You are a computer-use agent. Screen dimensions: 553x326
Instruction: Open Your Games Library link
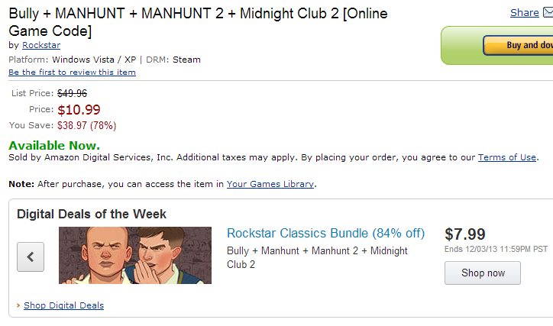point(270,184)
